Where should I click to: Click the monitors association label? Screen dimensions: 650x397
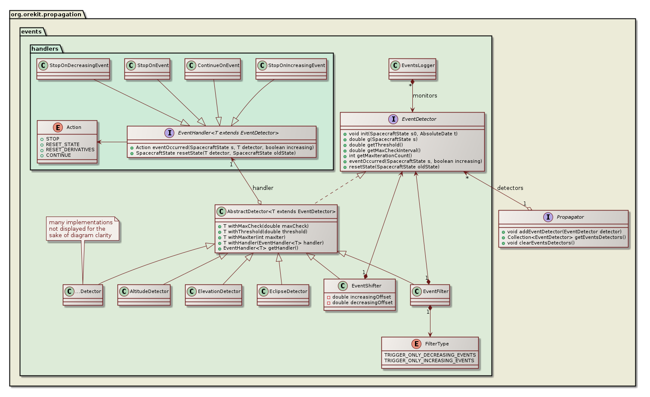pos(425,95)
